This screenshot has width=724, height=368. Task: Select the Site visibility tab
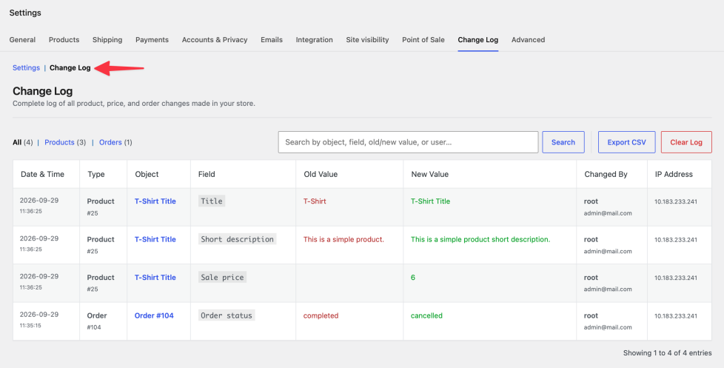click(367, 40)
